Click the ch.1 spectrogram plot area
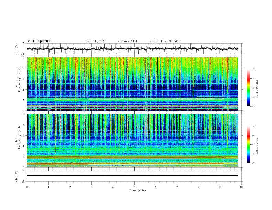Image resolution: width=272 pixels, height=210 pixels. 133,84
